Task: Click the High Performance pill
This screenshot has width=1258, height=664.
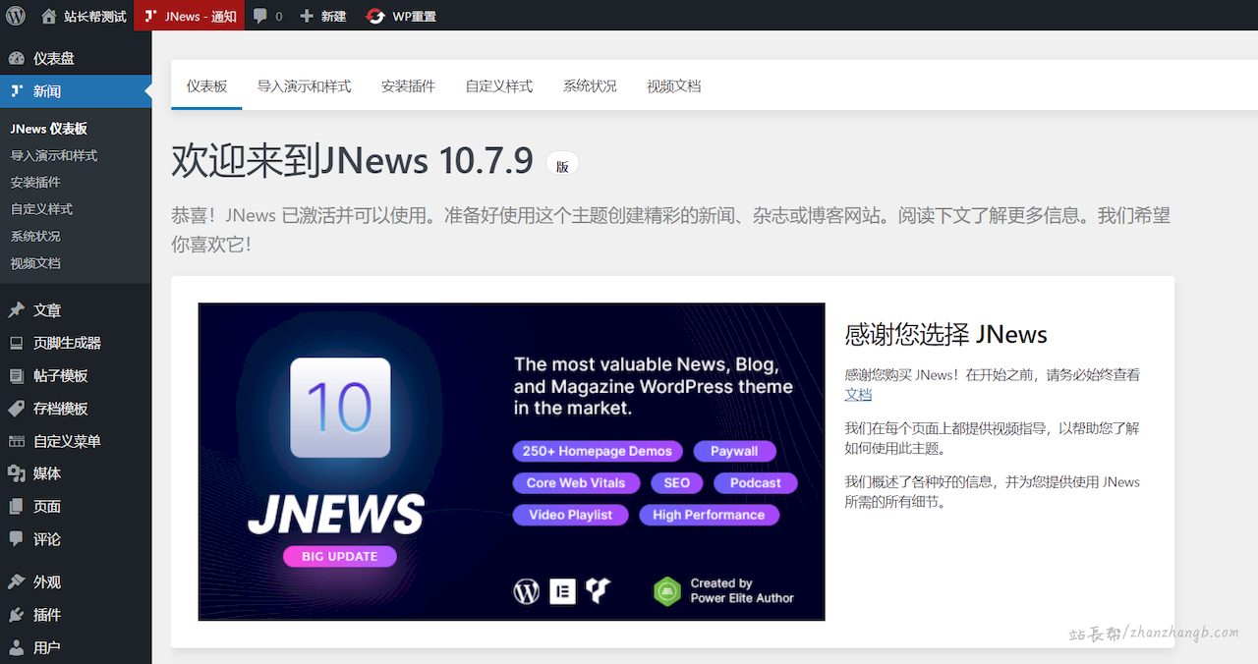Action: (x=709, y=515)
